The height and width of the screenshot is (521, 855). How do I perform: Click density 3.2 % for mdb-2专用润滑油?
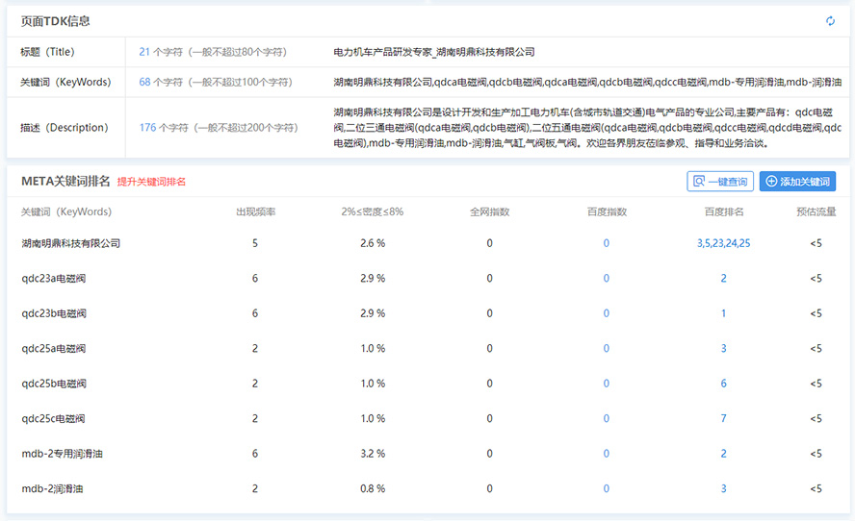(373, 454)
